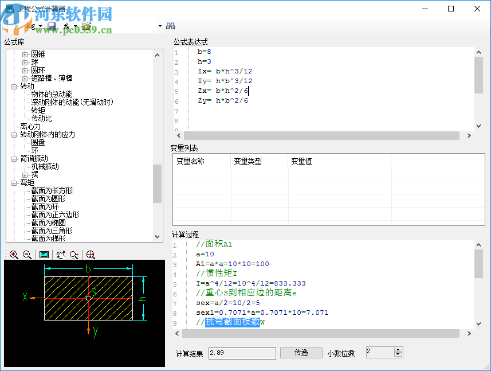The height and width of the screenshot is (371, 491).
Task: Click the save (floppy disk) toolbar icon
Action: pos(52,26)
